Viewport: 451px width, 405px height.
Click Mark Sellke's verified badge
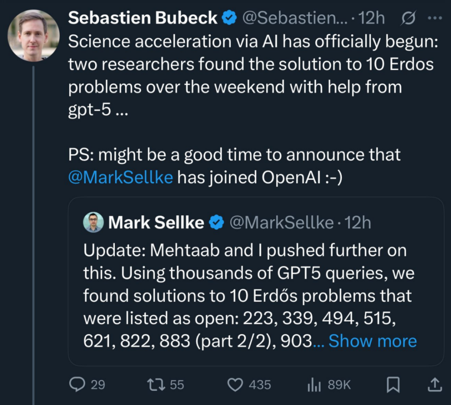tap(216, 223)
